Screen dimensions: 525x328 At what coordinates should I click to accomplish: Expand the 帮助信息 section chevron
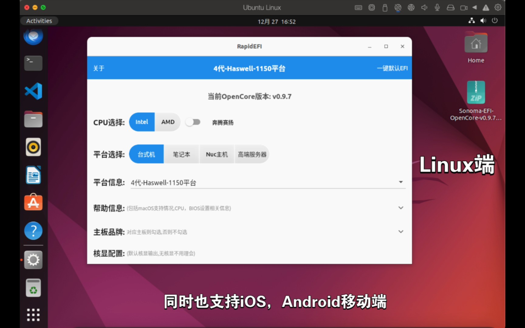click(401, 208)
